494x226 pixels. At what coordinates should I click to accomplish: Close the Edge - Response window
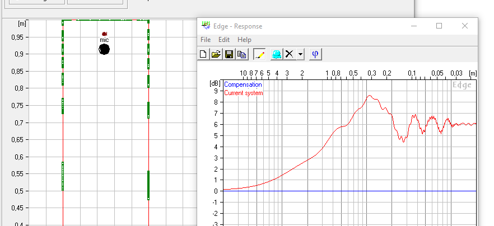tap(465, 26)
